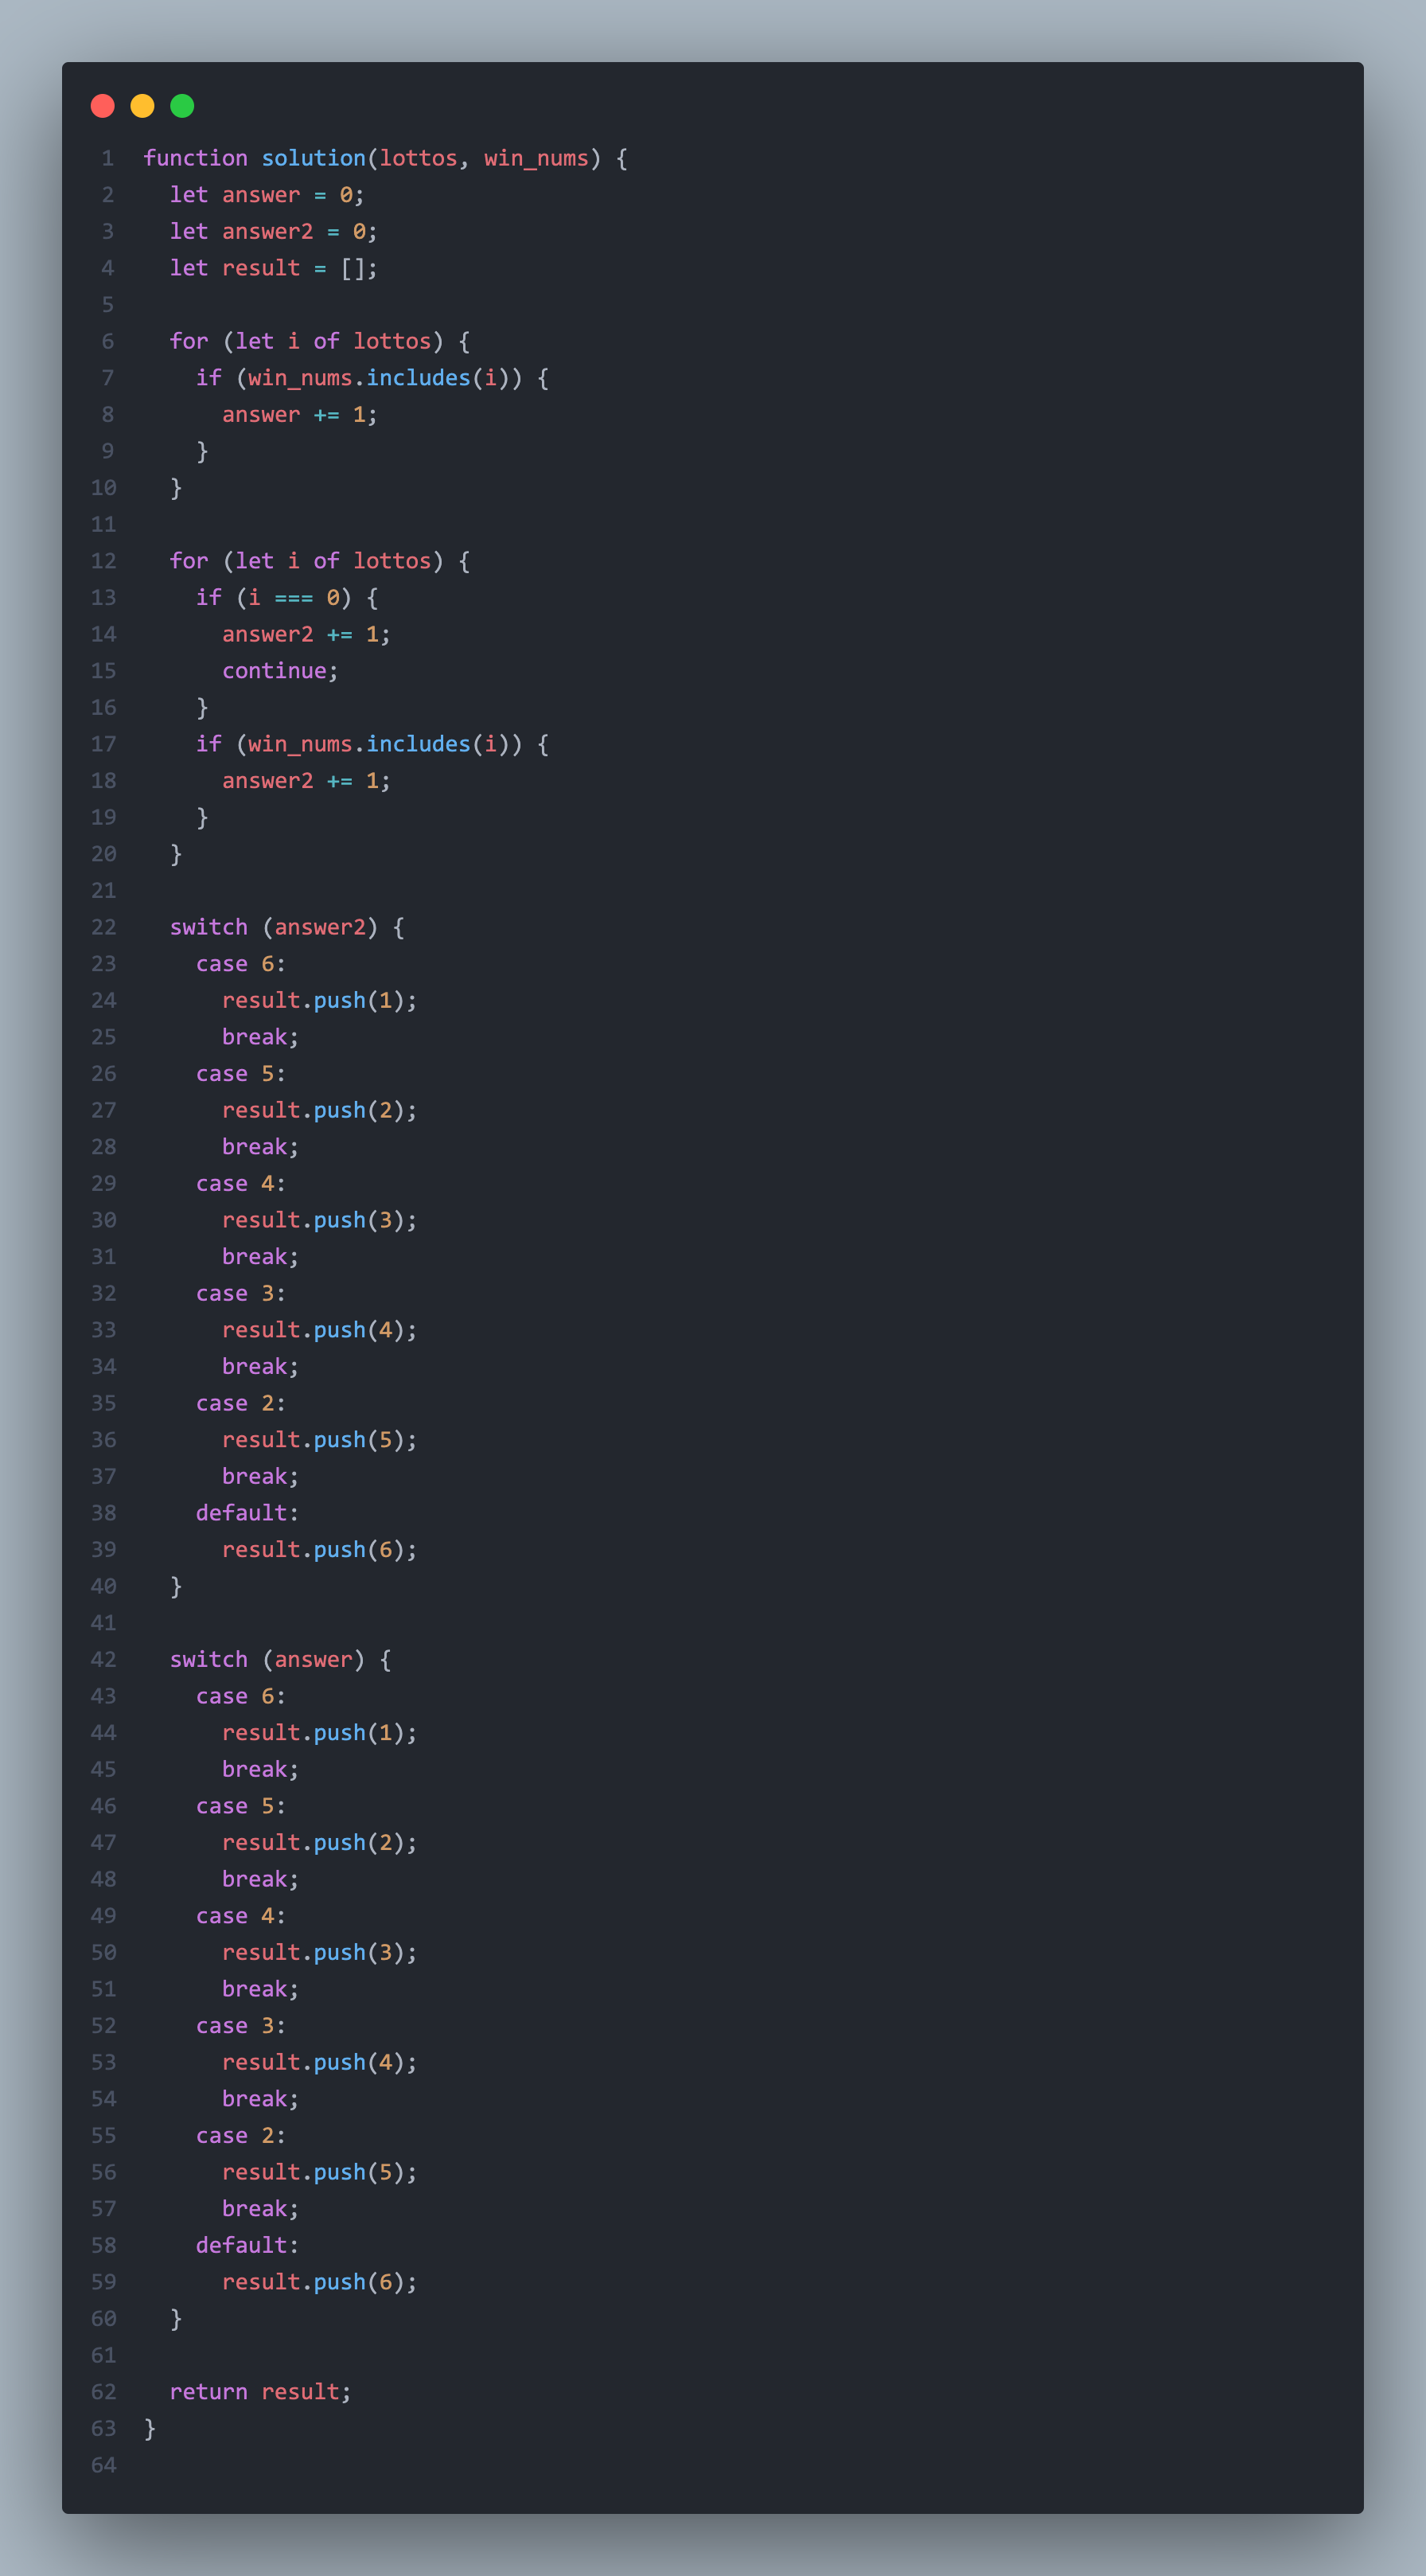The width and height of the screenshot is (1426, 2576).
Task: Click "result.push(3);" on line 50
Action: [x=320, y=1952]
